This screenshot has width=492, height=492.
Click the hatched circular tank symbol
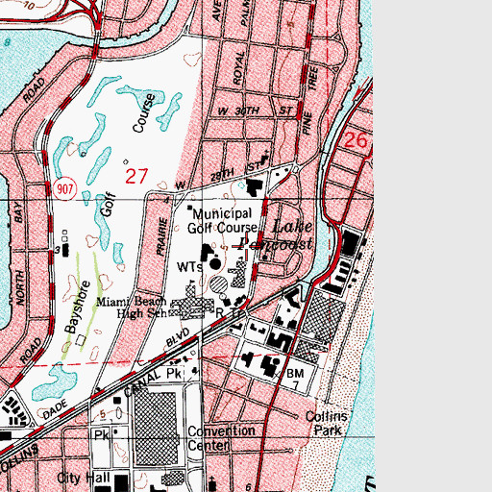tap(219, 284)
